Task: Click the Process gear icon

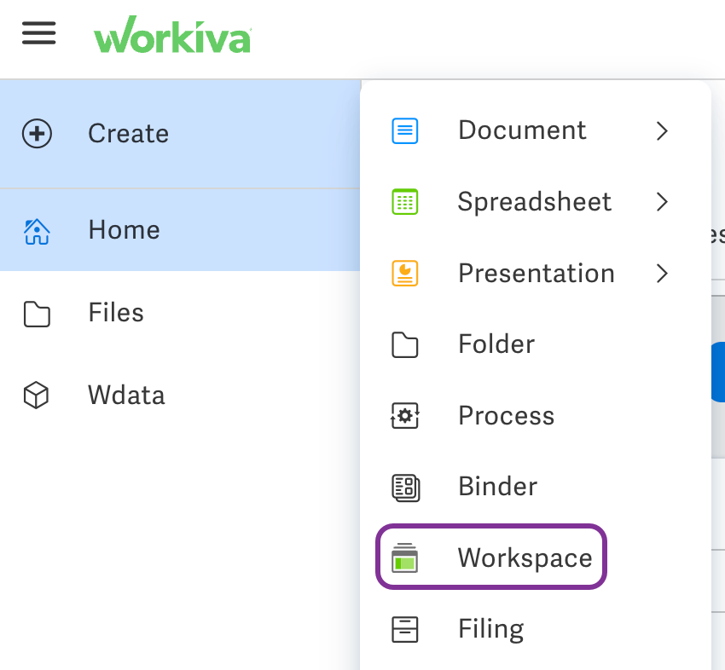Action: [404, 416]
